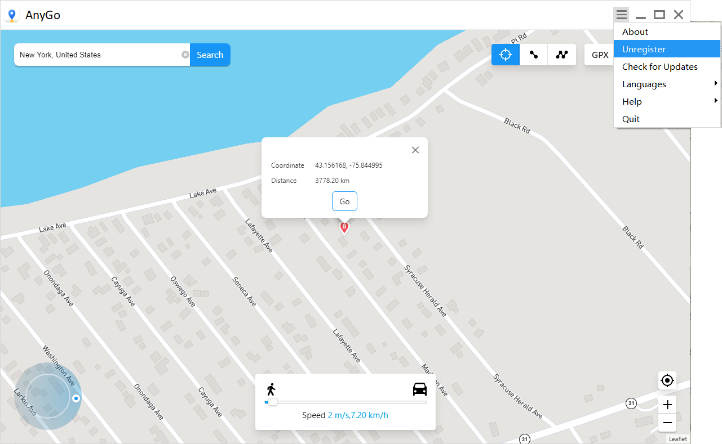Select the multi-spot route mode icon
The image size is (722, 444).
click(x=561, y=55)
